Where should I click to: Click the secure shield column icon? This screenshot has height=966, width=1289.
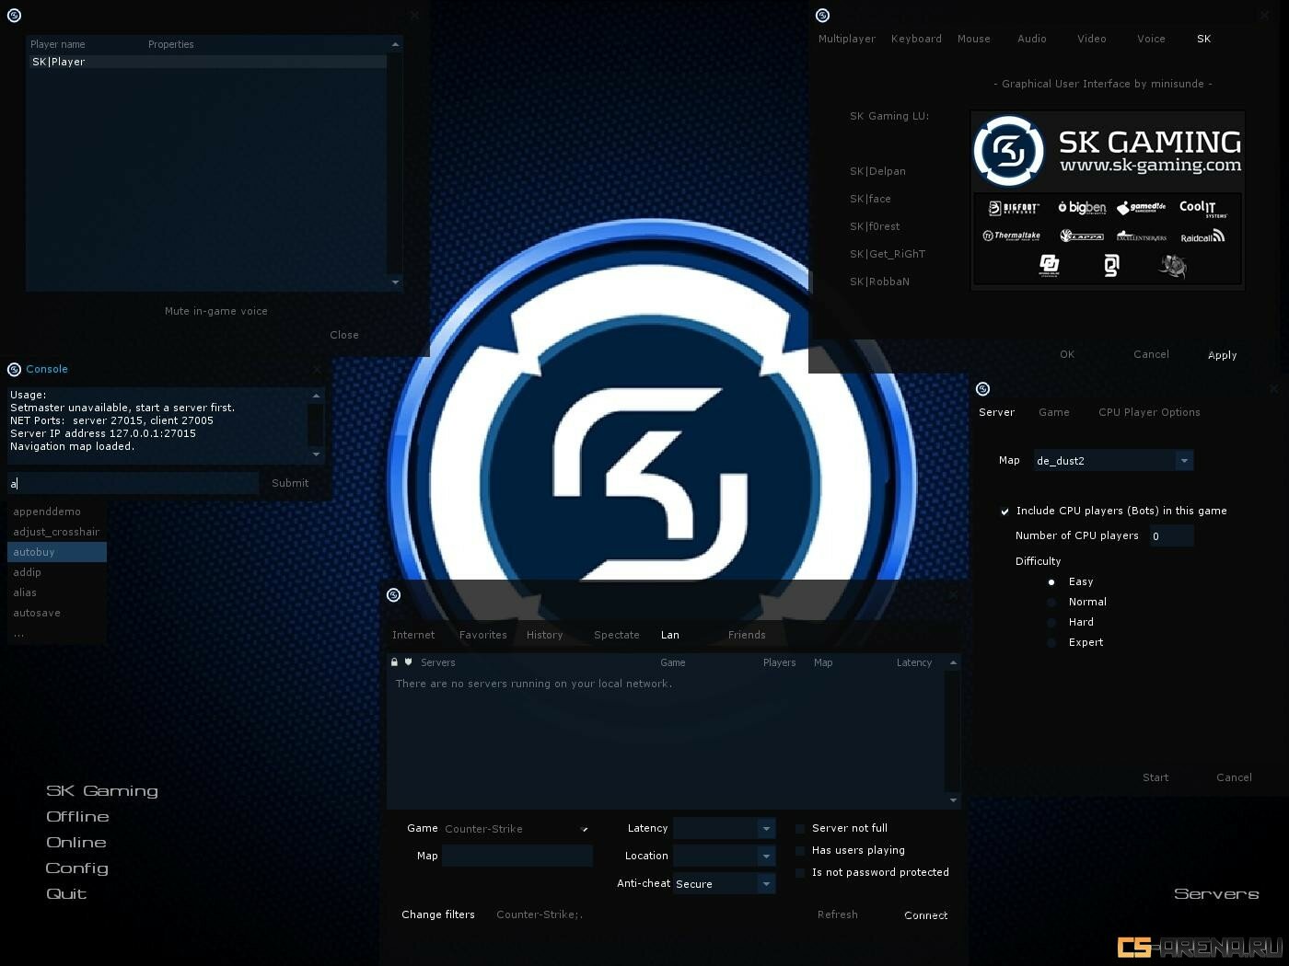point(408,662)
